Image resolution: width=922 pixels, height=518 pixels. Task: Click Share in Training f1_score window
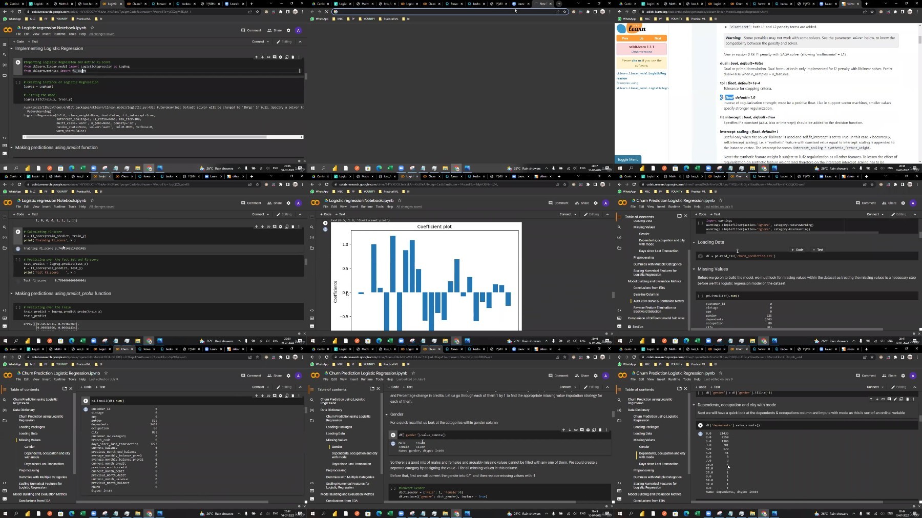(x=275, y=203)
